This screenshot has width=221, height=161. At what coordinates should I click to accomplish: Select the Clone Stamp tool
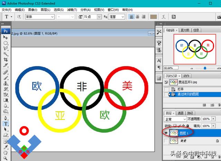pyautogui.click(x=6, y=83)
